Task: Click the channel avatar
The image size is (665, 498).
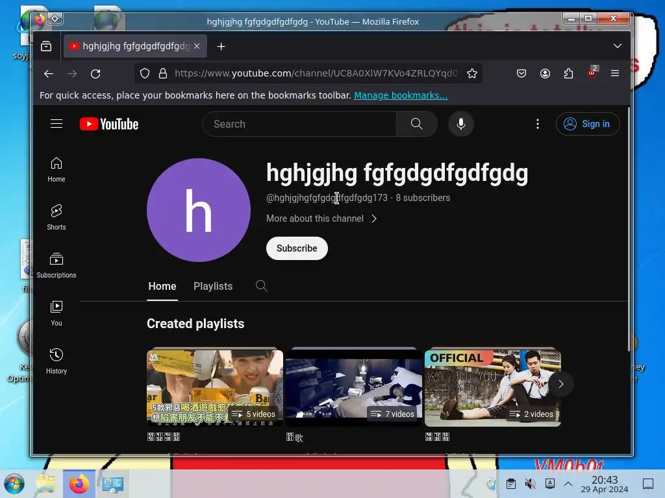Action: coord(199,210)
